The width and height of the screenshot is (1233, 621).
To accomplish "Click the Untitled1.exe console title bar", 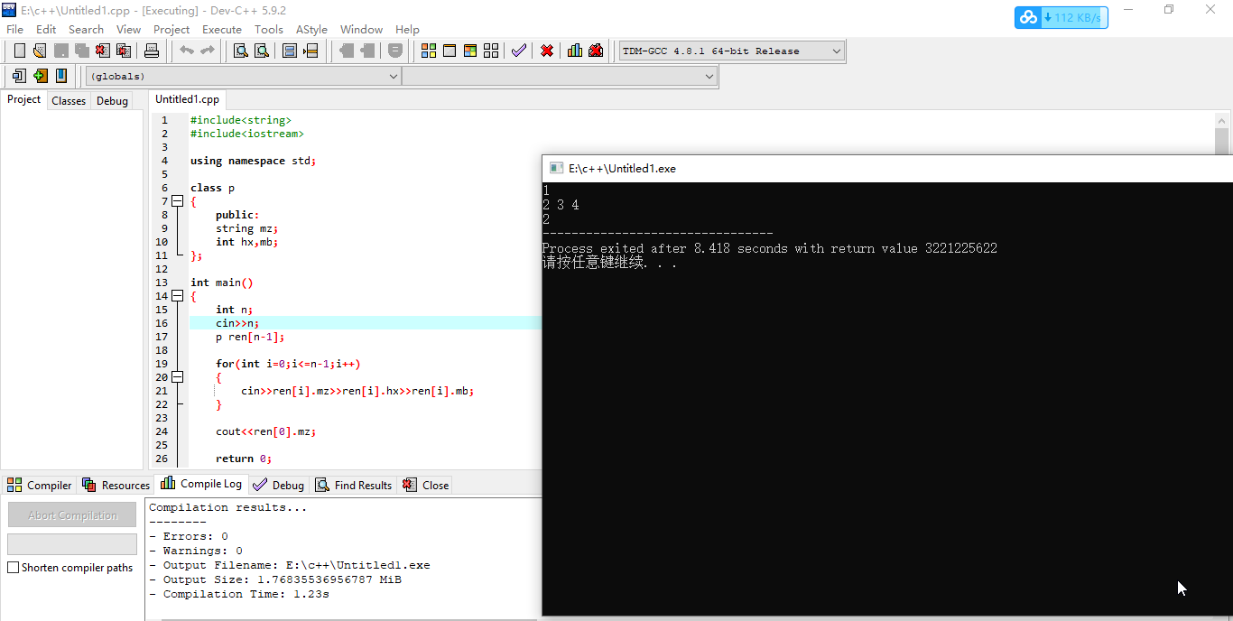I will (886, 168).
